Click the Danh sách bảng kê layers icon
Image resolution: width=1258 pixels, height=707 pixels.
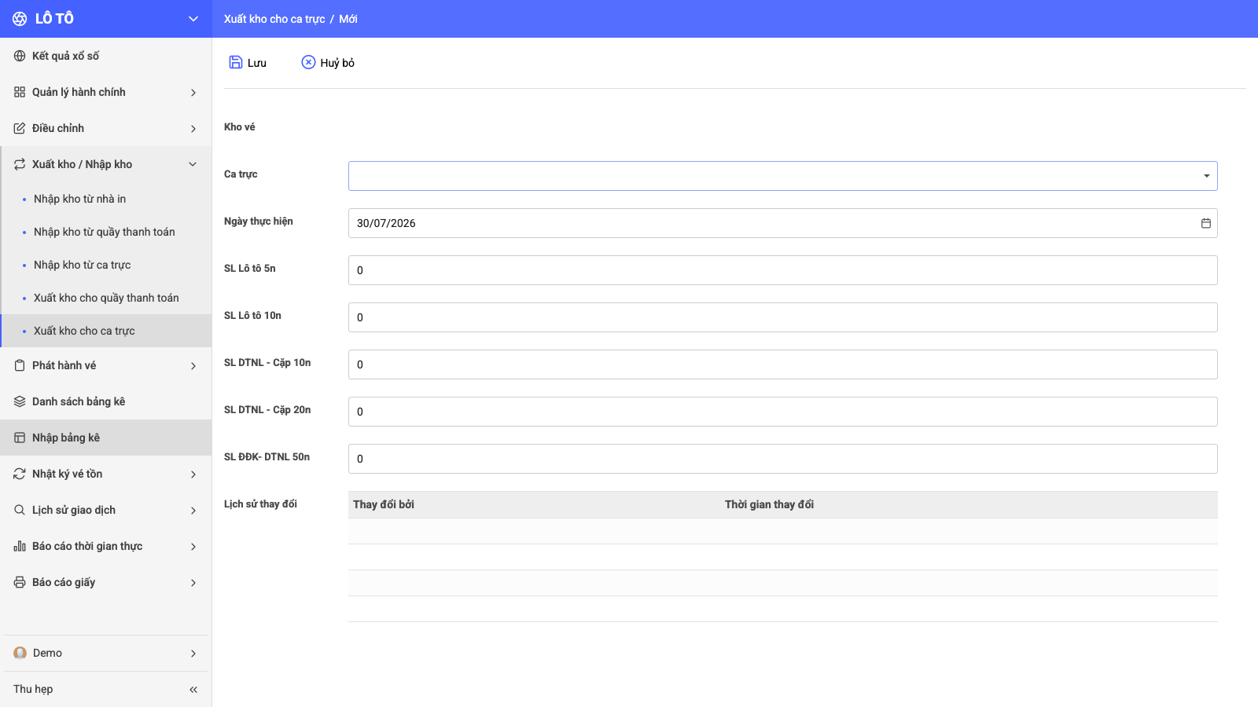coord(20,401)
